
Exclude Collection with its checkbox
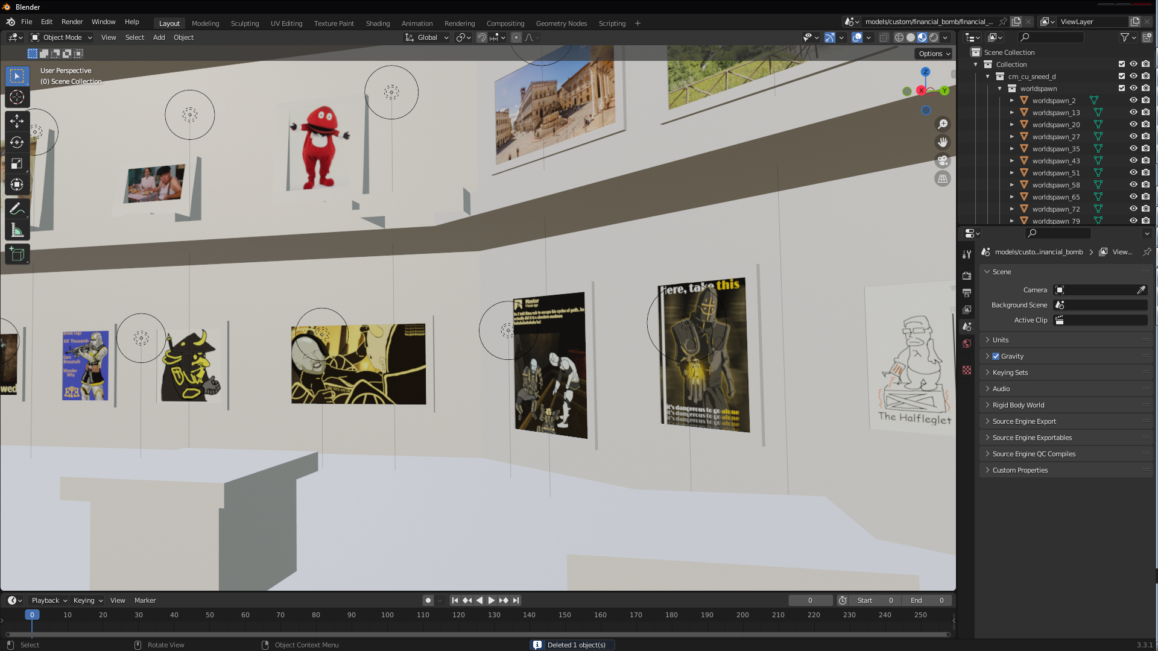click(1122, 64)
